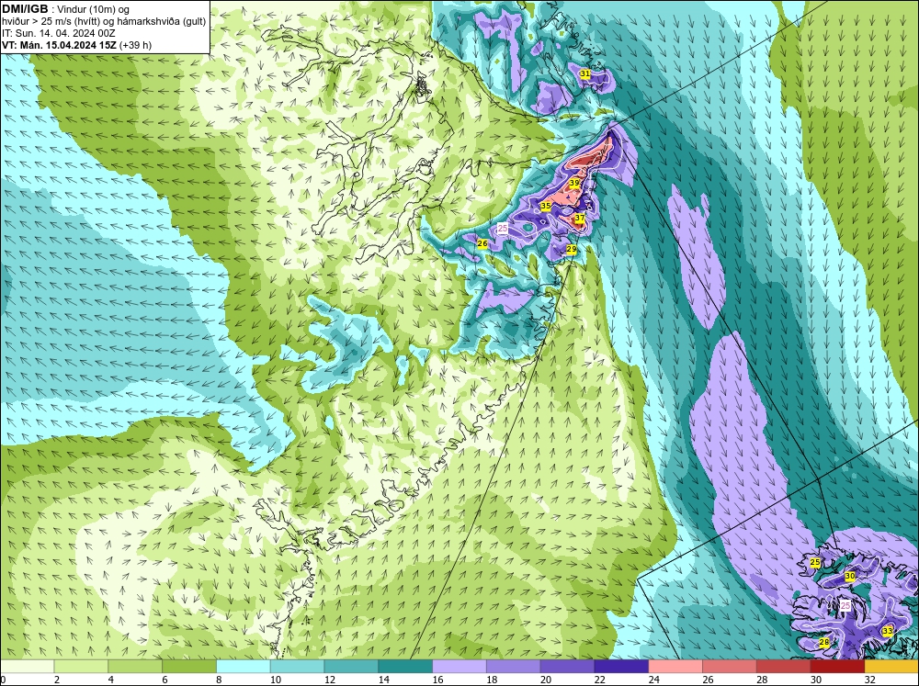Pick the 4–6 m/s green legend swatch
This screenshot has width=919, height=686.
pos(135,667)
